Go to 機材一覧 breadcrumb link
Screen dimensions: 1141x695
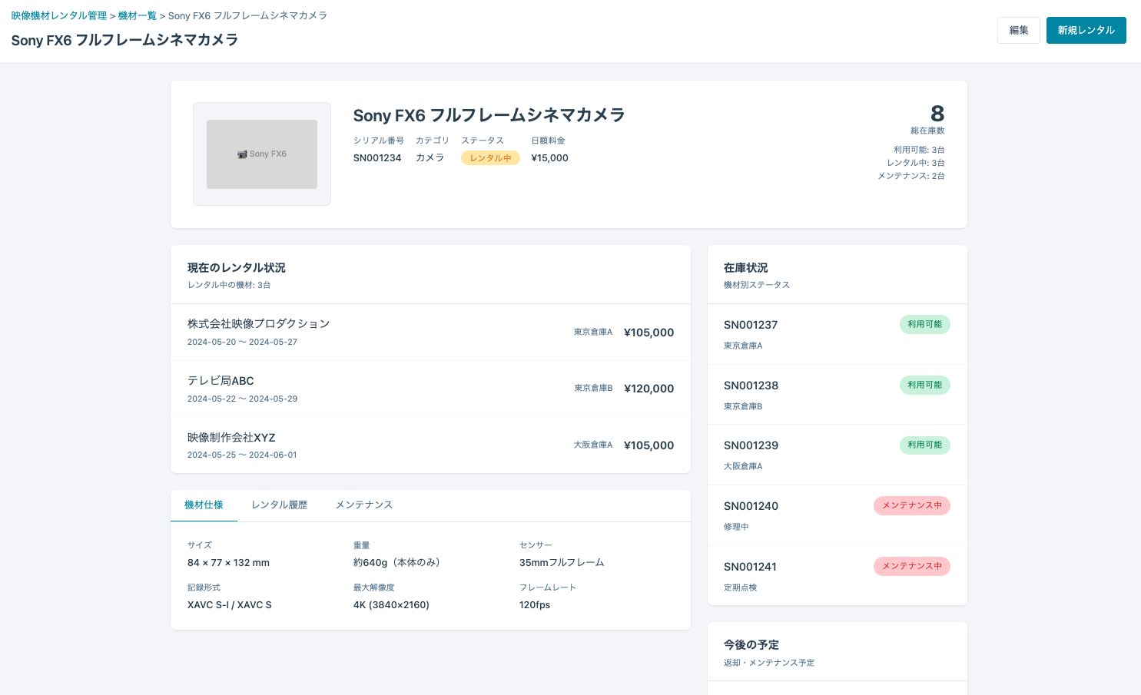pyautogui.click(x=138, y=15)
